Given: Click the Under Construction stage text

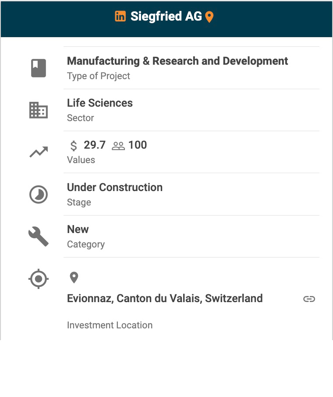Looking at the screenshot, I should pyautogui.click(x=115, y=187).
